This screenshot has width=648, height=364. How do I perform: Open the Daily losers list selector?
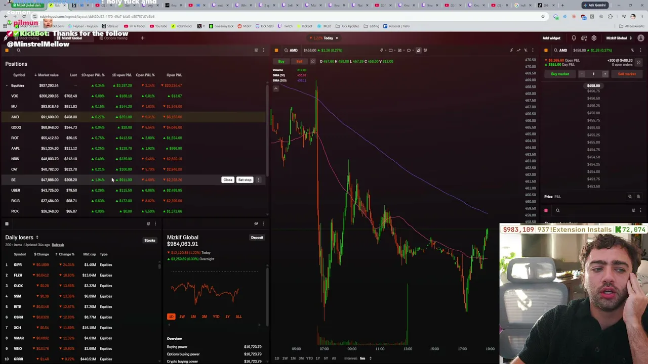click(22, 237)
